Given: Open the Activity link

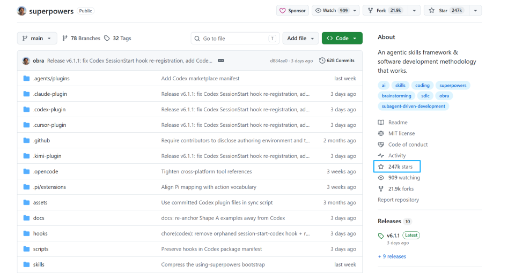Looking at the screenshot, I should 392,156.
